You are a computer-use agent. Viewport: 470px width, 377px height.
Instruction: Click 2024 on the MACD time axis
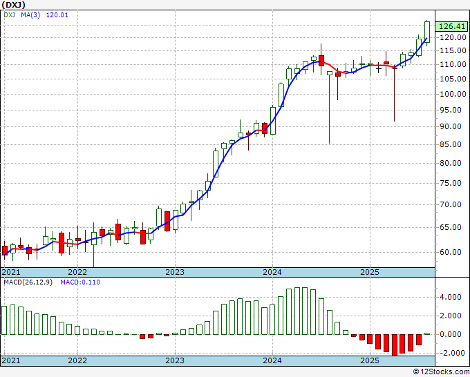[272, 360]
